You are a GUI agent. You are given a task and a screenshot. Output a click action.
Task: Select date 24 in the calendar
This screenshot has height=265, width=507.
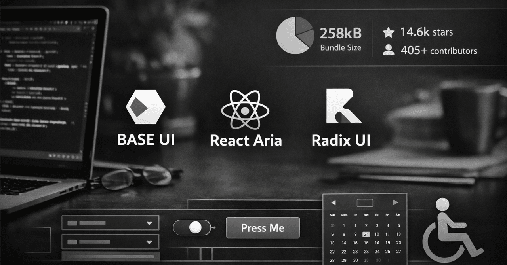coord(377,252)
